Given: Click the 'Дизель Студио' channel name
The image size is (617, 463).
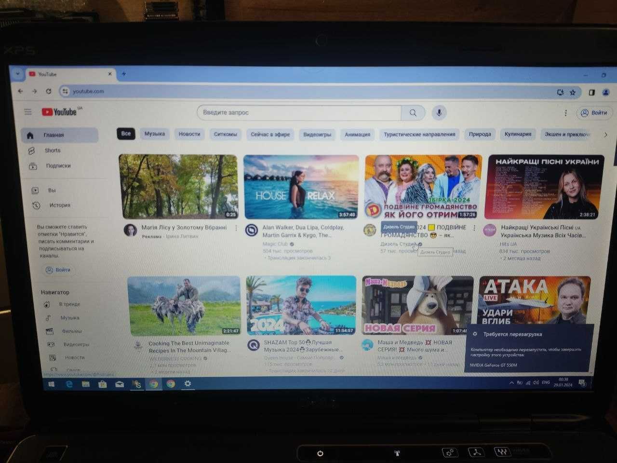Looking at the screenshot, I should tap(398, 244).
